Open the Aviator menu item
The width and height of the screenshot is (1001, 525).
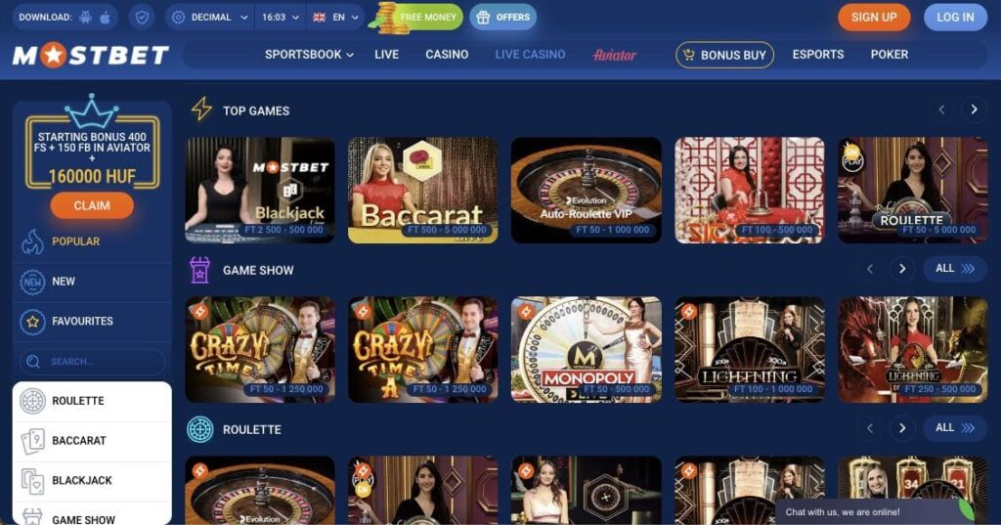point(614,55)
